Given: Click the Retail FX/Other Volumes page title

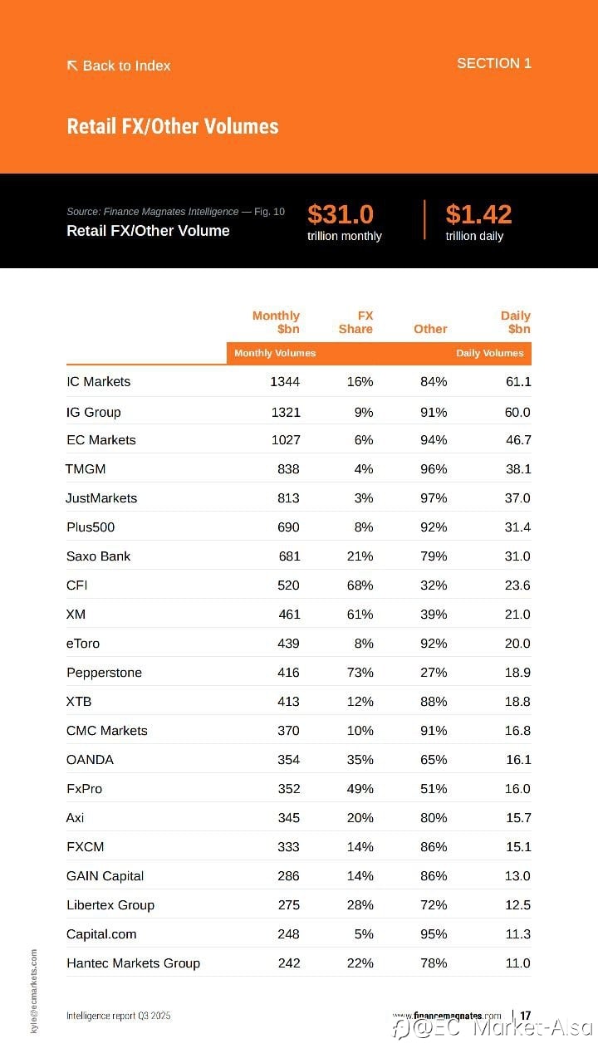Looking at the screenshot, I should pyautogui.click(x=173, y=126).
